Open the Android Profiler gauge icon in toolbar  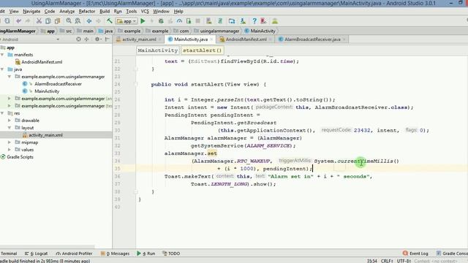pyautogui.click(x=179, y=21)
